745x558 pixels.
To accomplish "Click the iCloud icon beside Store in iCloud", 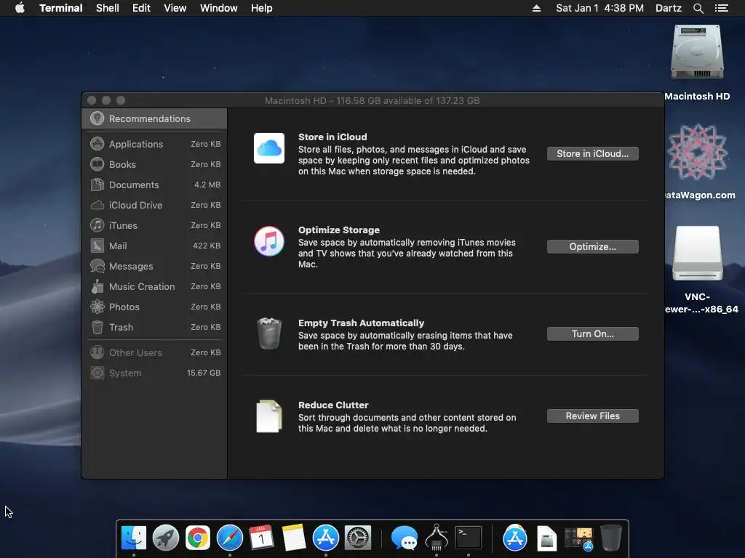I will point(269,148).
